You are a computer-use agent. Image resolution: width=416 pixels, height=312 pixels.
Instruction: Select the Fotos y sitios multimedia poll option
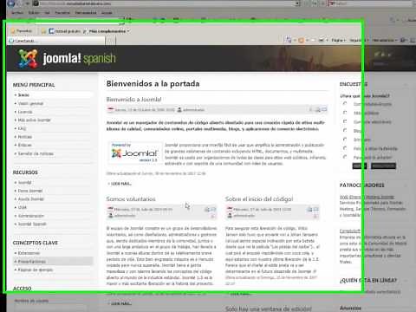345,148
